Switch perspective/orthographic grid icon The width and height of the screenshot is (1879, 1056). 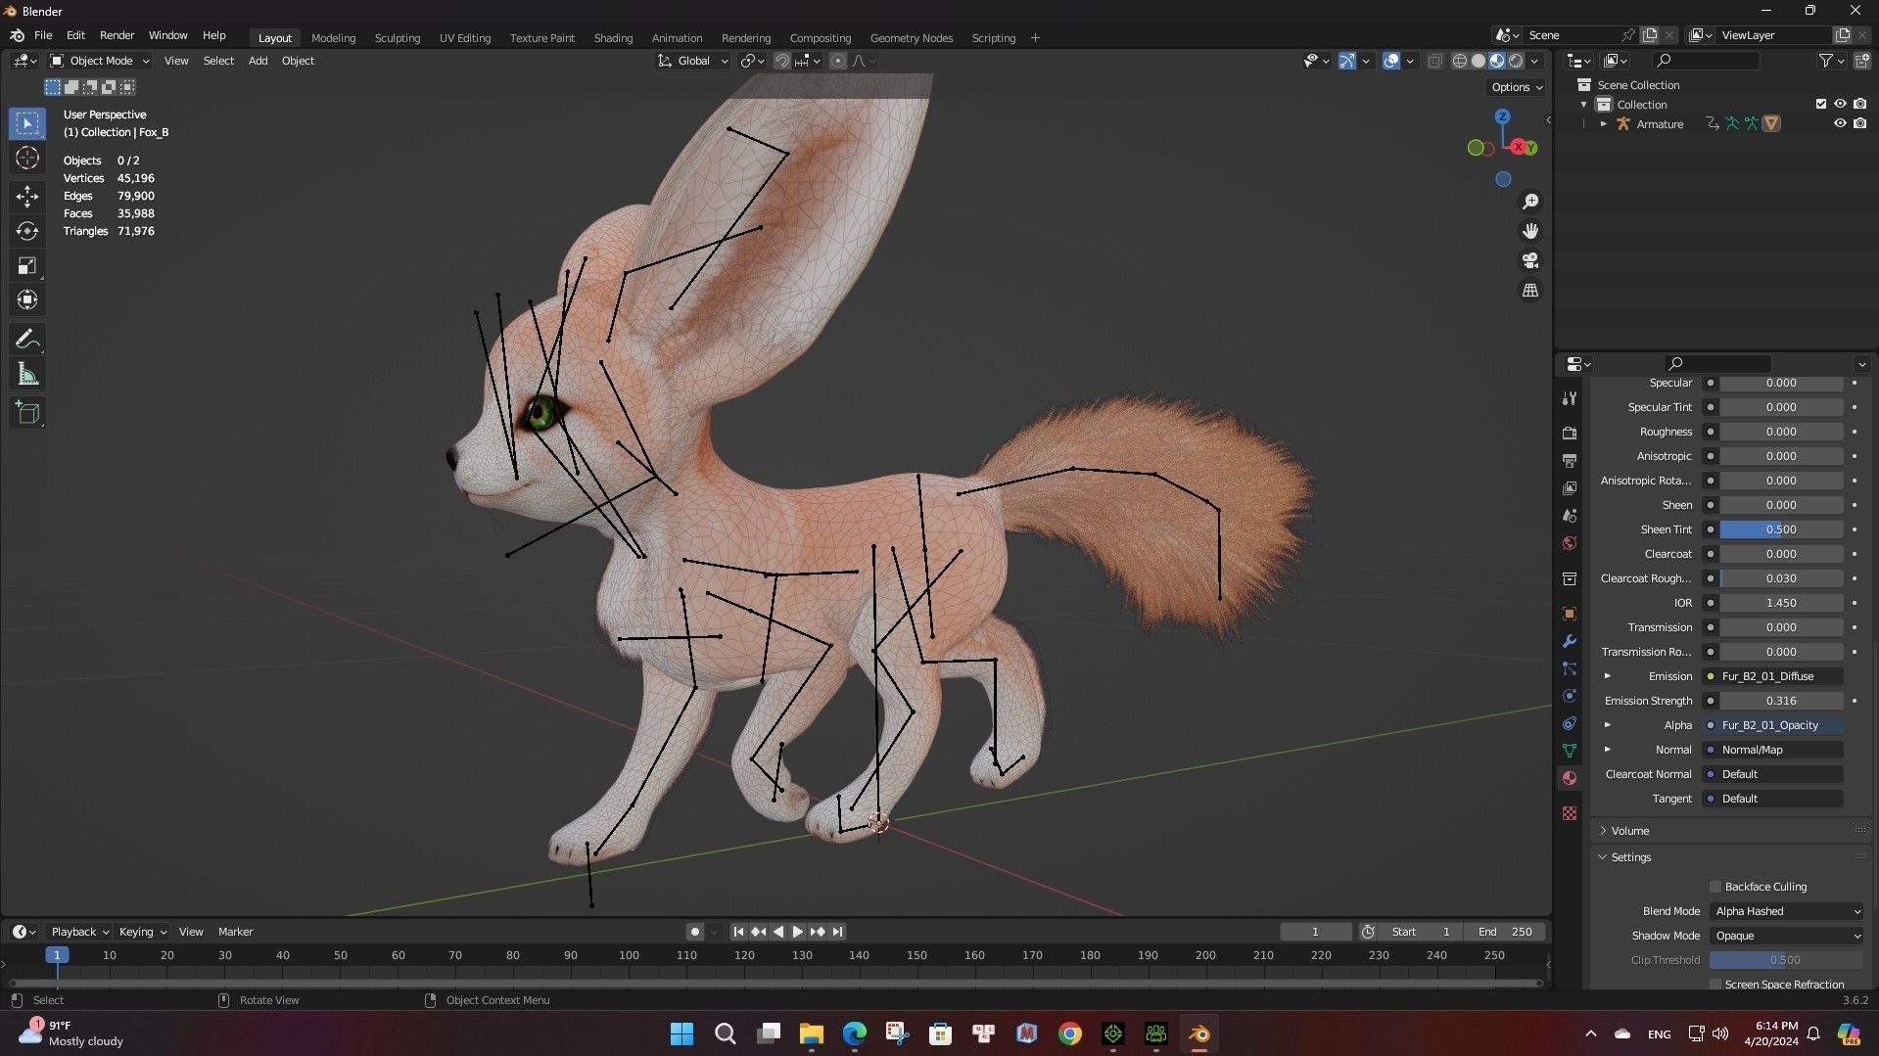(x=1529, y=291)
